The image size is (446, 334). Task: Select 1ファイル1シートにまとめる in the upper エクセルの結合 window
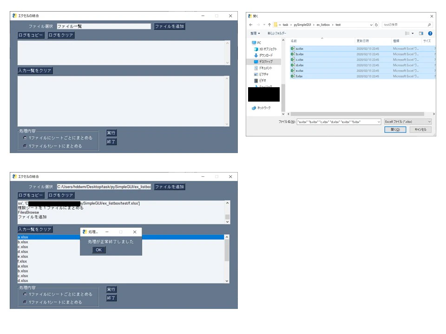click(25, 146)
